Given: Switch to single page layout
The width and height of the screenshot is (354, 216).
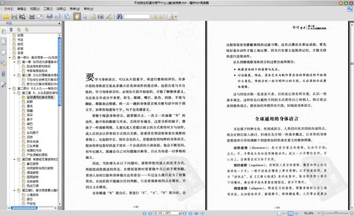Looking at the screenshot, I should 279,213.
